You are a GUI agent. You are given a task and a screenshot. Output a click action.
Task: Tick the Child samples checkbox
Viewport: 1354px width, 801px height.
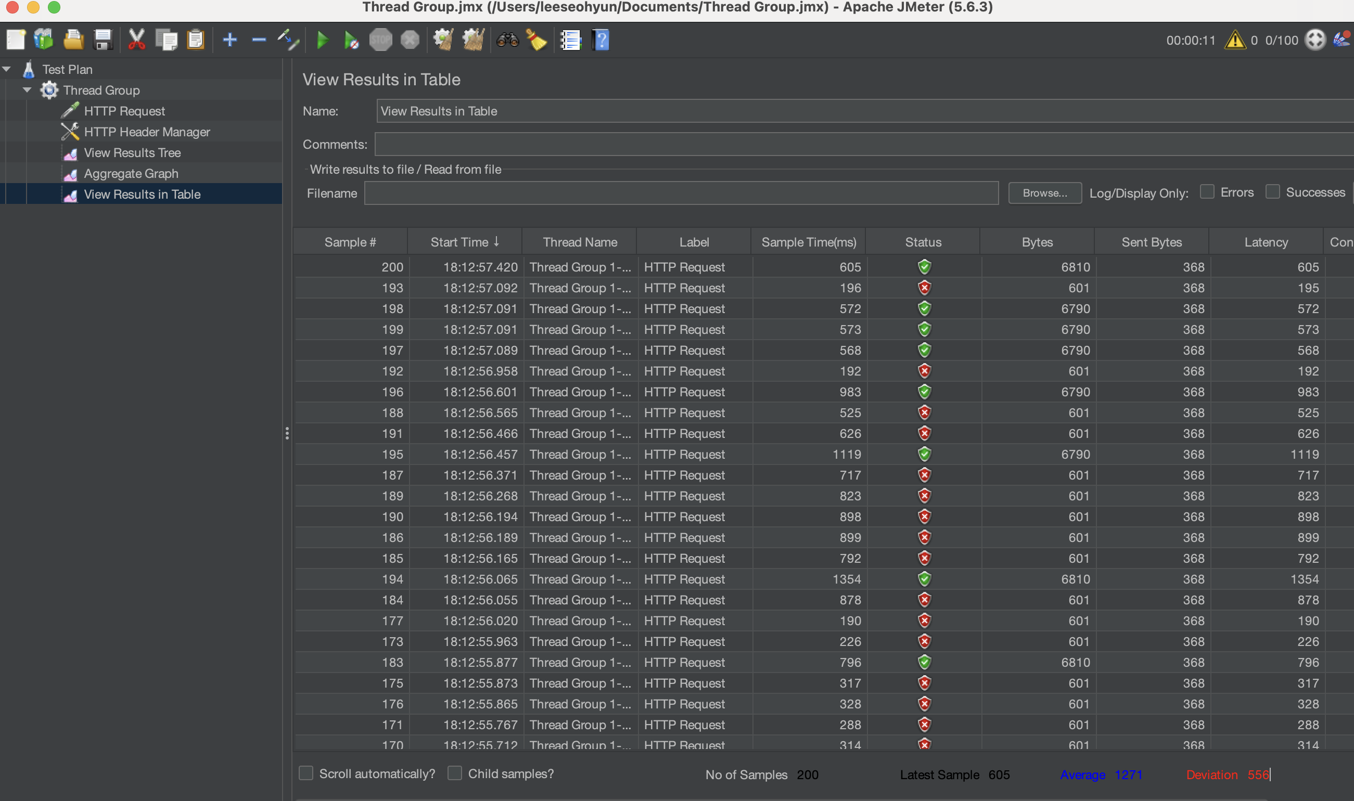[455, 773]
